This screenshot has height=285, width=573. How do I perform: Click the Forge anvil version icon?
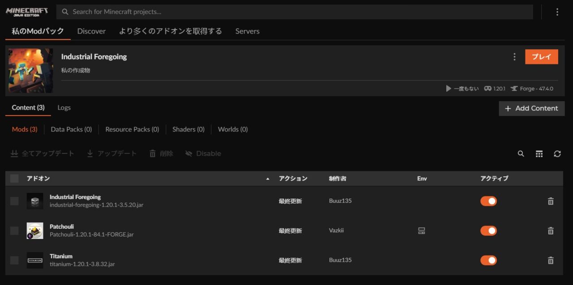coord(514,89)
